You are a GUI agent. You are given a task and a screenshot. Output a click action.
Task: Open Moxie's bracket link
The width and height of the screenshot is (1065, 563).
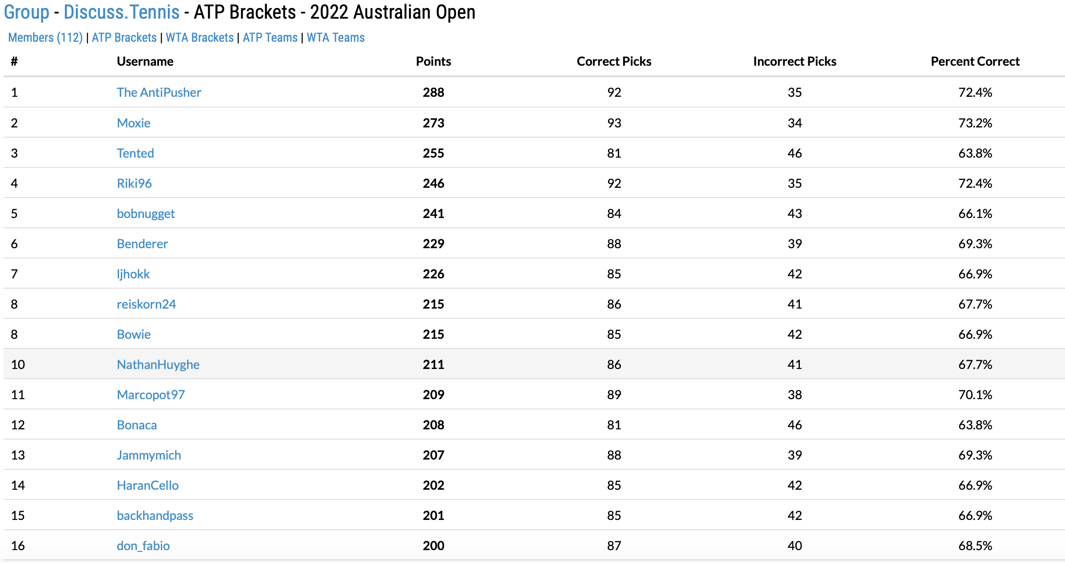tap(133, 123)
